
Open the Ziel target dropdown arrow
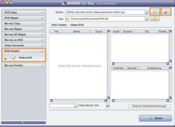pos(146,19)
